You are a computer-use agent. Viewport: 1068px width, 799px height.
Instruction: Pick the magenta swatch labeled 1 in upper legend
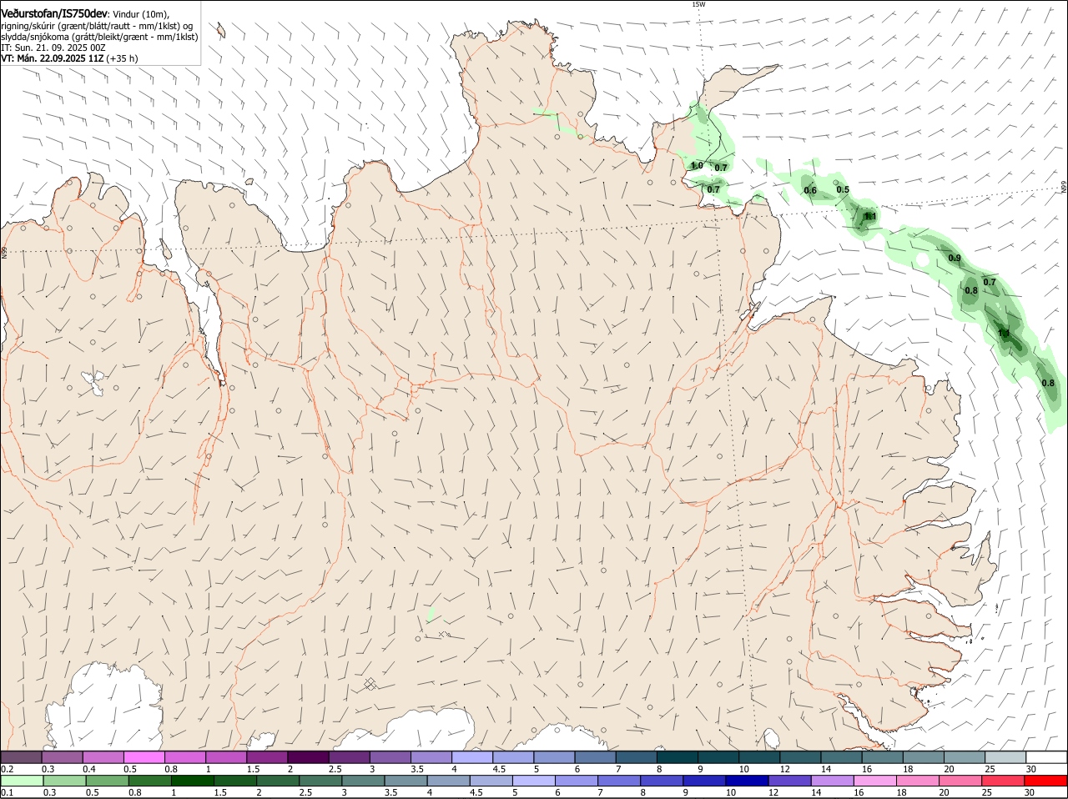coord(225,757)
